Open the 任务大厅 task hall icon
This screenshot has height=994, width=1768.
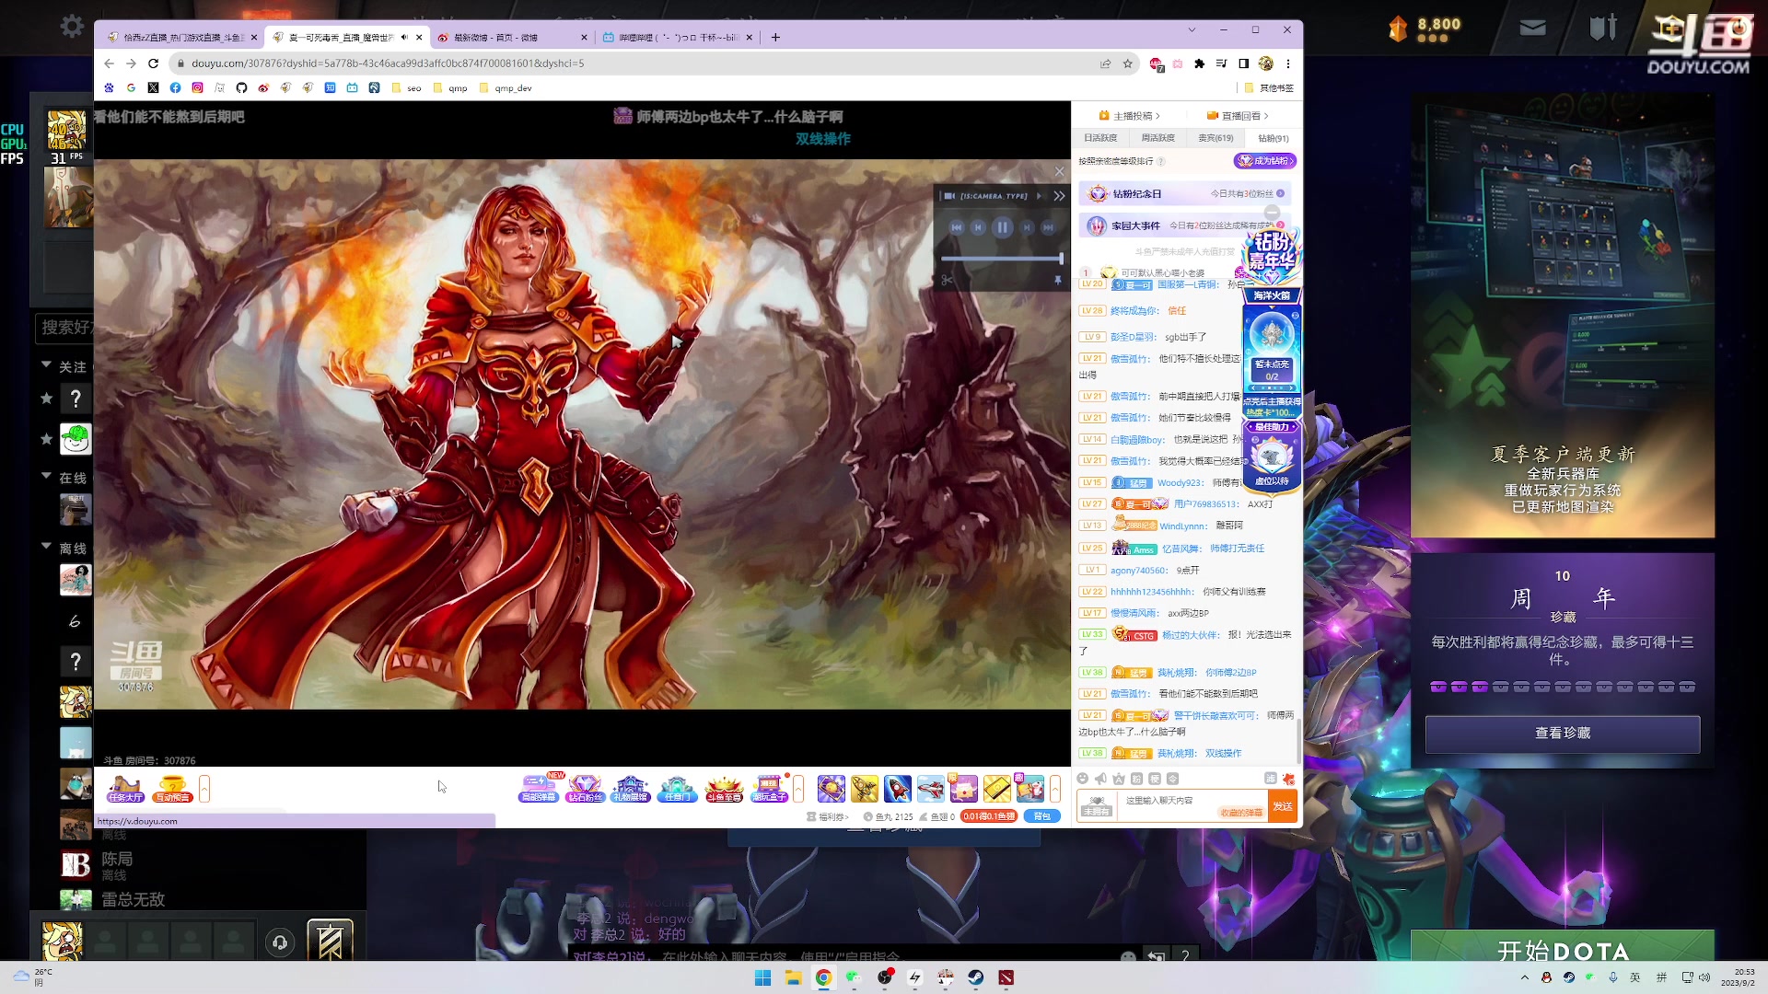pyautogui.click(x=126, y=789)
